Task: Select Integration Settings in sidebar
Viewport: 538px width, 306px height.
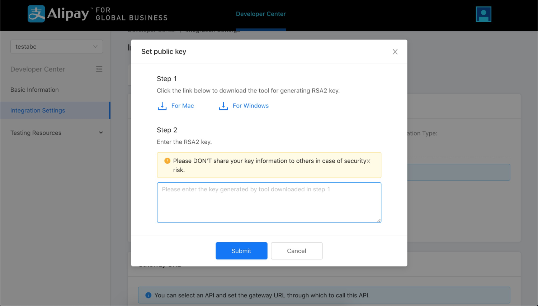Action: tap(55, 110)
